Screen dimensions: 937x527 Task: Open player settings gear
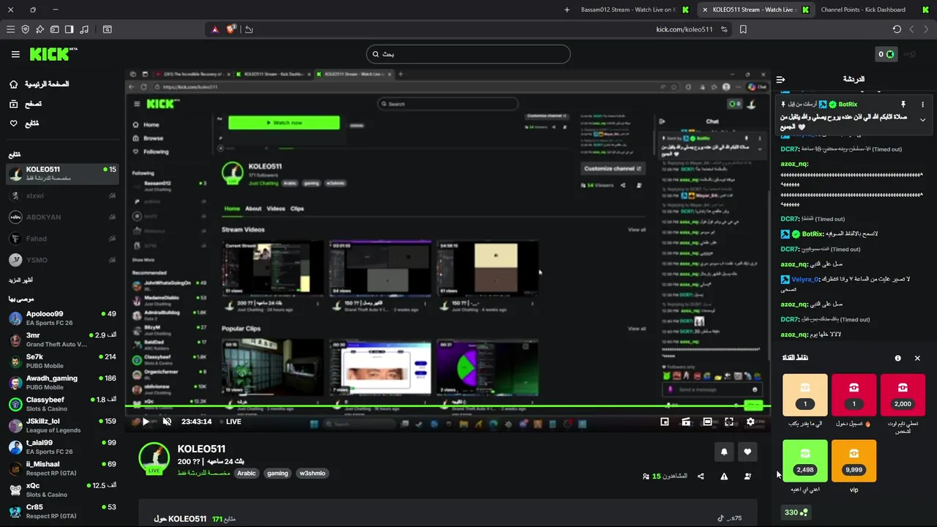750,422
